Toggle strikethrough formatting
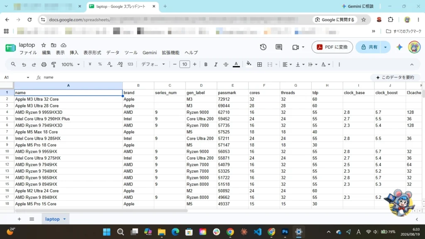 point(225,64)
